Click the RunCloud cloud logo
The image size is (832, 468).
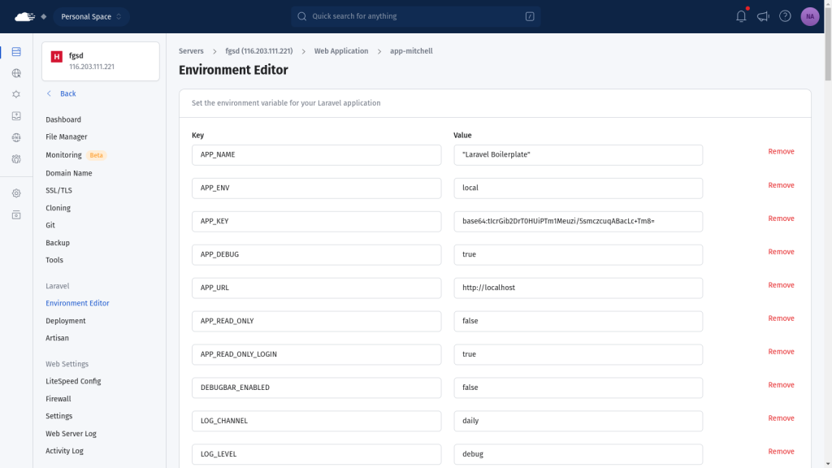click(x=25, y=16)
